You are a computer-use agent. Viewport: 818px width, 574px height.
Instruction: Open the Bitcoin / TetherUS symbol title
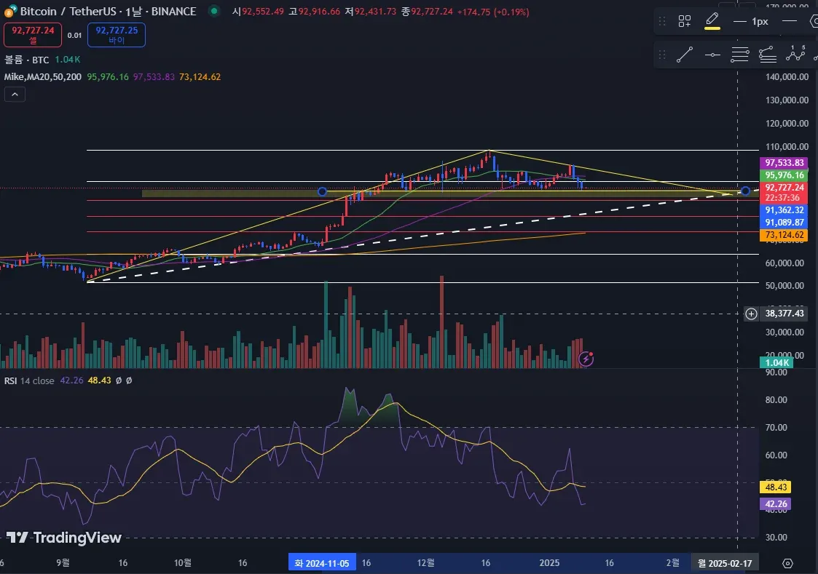coord(108,11)
